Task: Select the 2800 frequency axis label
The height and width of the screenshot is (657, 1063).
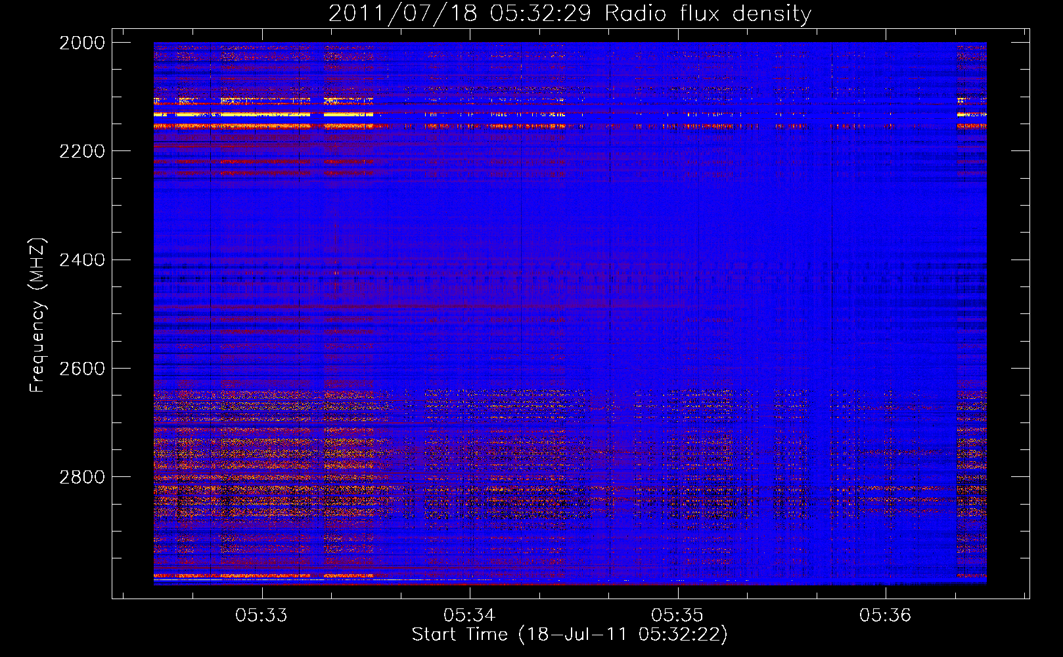Action: [82, 476]
